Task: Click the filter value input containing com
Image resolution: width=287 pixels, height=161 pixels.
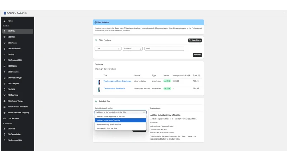Action: point(164,49)
